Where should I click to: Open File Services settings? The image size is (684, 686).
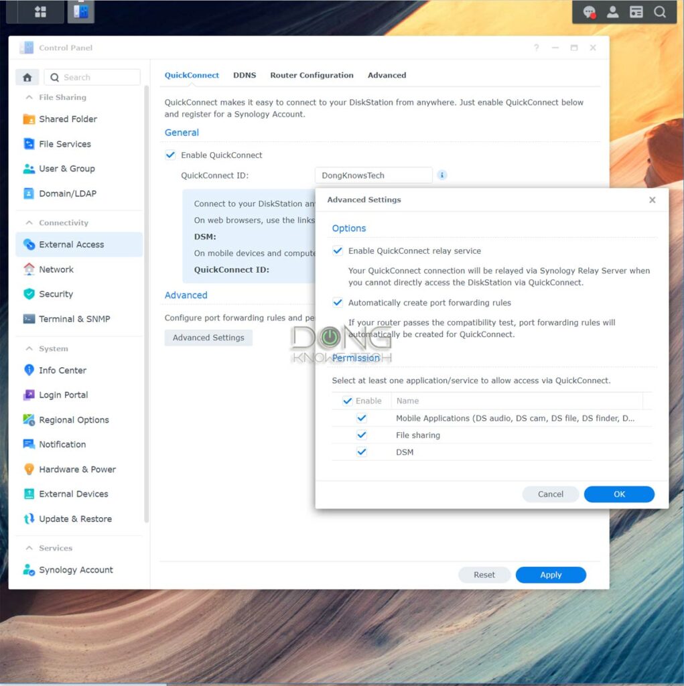pyautogui.click(x=79, y=144)
